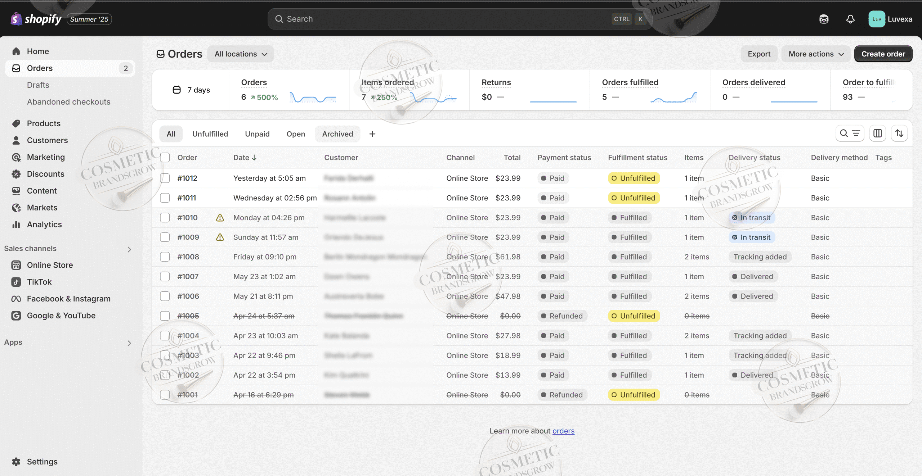Screen dimensions: 922x476
Task: Tick the checkbox for order #1012
Action: point(165,178)
